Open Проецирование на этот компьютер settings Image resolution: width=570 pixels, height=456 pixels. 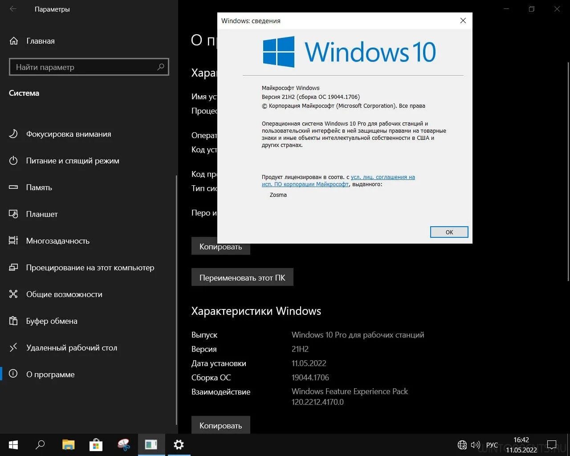pos(13,267)
